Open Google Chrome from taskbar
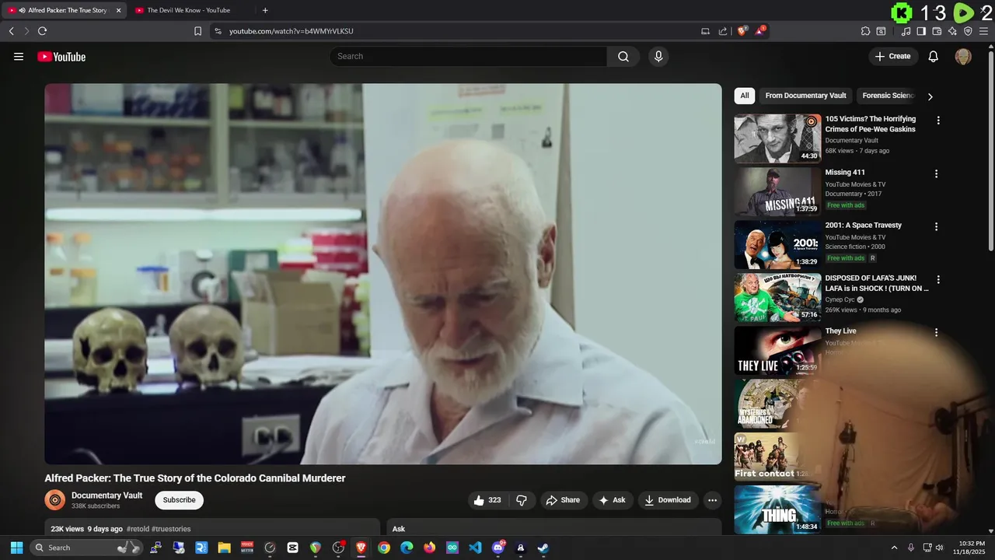 click(x=384, y=548)
